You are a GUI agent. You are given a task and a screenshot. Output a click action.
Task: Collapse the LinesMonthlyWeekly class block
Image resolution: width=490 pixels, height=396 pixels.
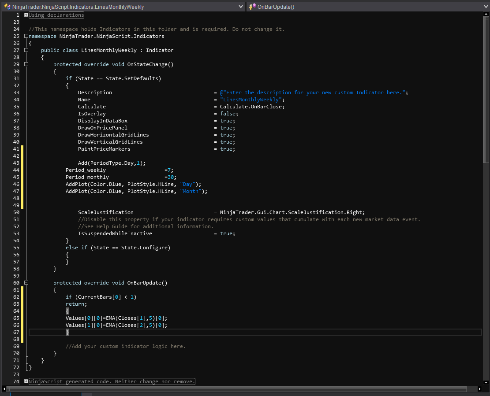click(x=26, y=50)
